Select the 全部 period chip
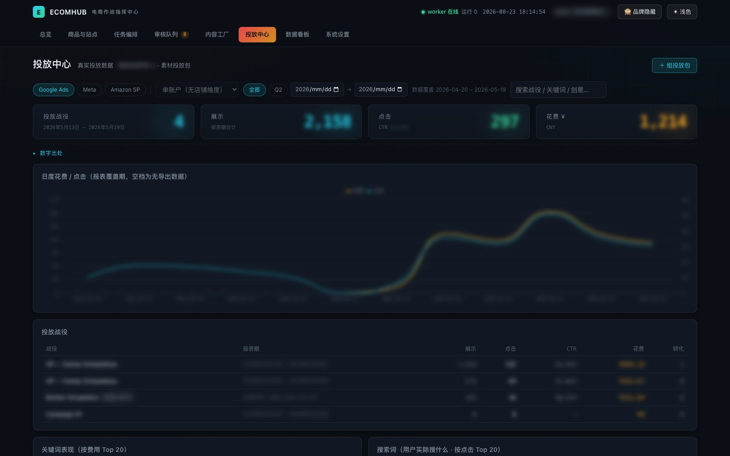Image resolution: width=730 pixels, height=456 pixels. (x=254, y=90)
